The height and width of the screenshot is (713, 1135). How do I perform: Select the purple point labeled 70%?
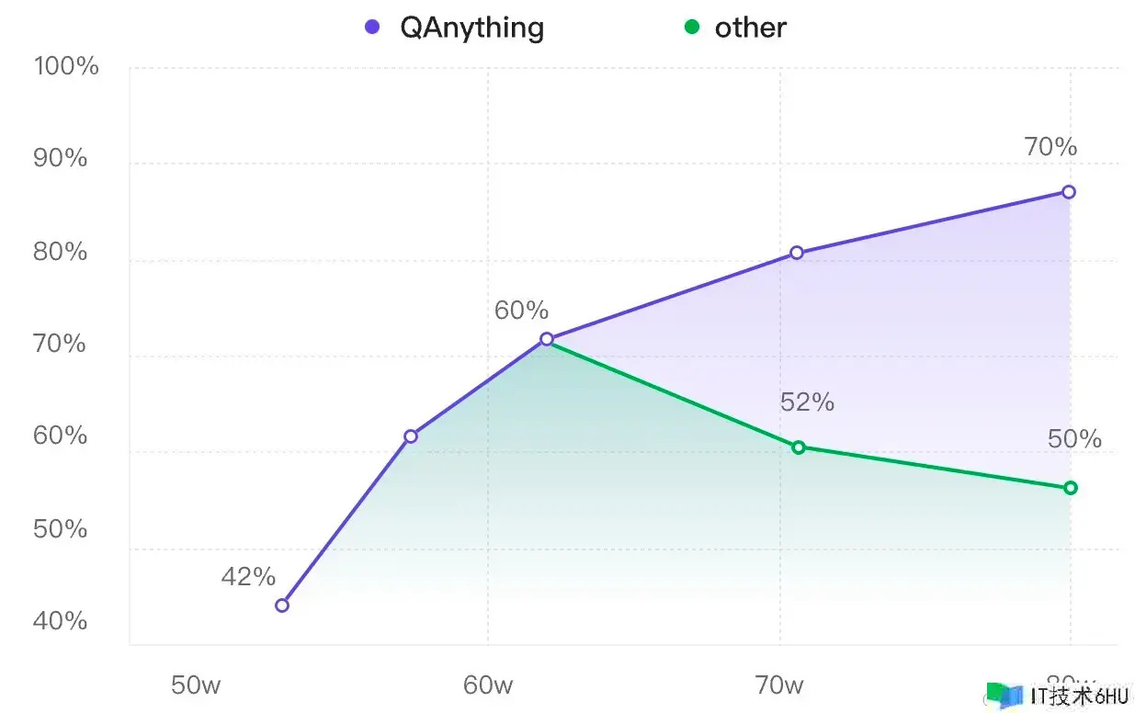(1069, 192)
